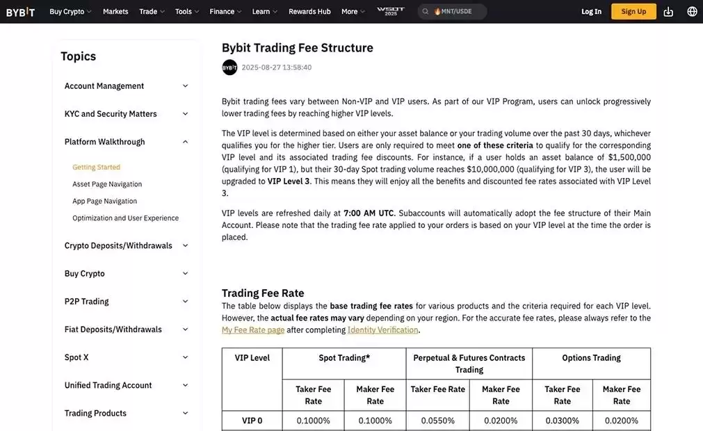Open the My Fee Rate page link
The width and height of the screenshot is (703, 431).
(253, 330)
